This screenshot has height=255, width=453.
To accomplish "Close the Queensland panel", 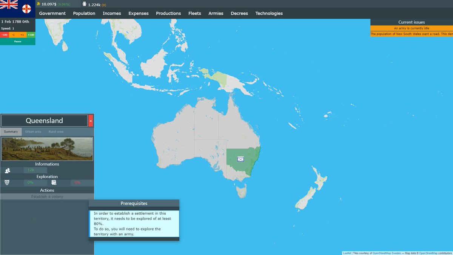I will click(91, 121).
